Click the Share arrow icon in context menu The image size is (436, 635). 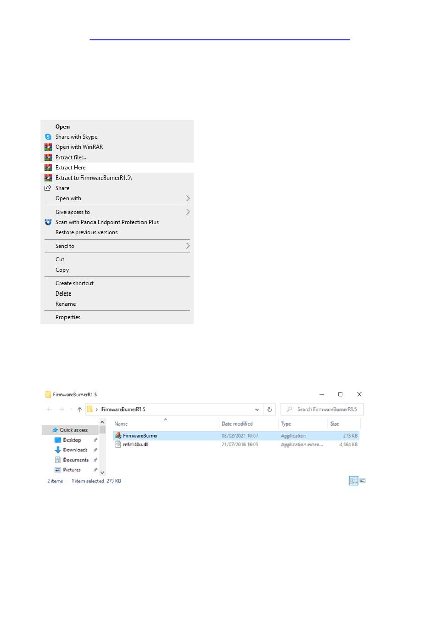pyautogui.click(x=48, y=188)
